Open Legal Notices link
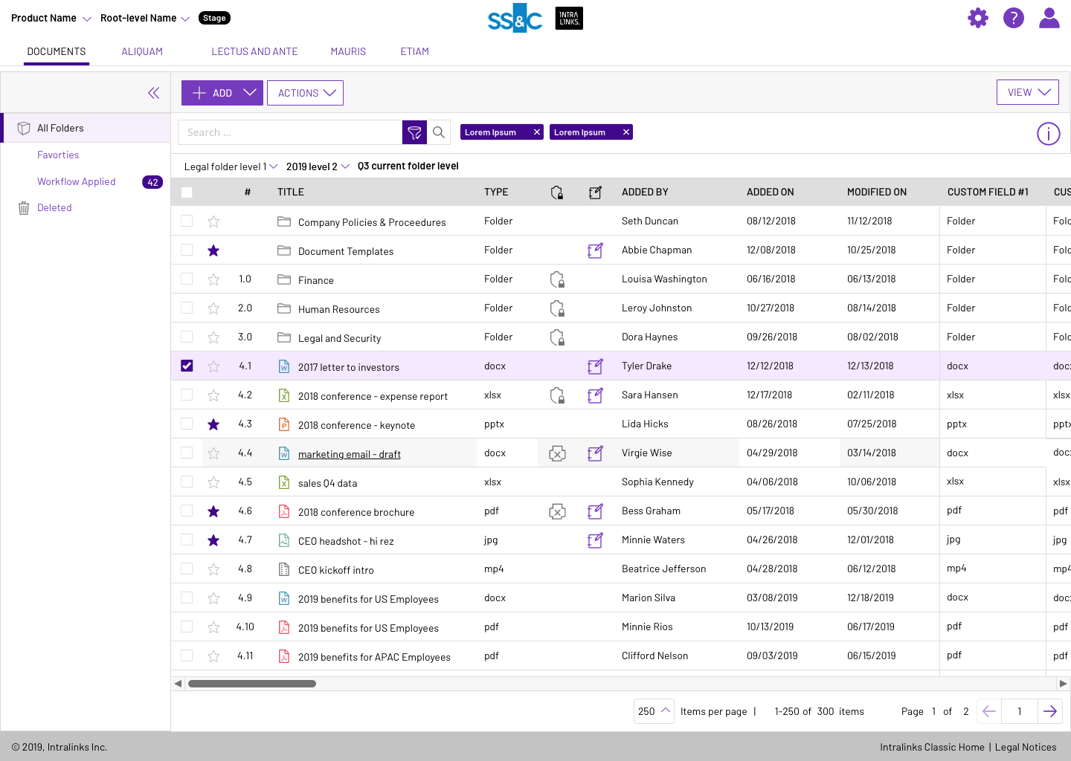Screen dimensions: 1071x761 click(x=1026, y=747)
